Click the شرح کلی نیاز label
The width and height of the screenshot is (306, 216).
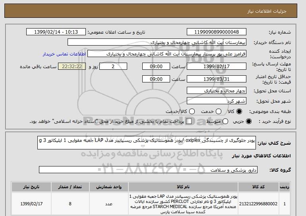[274, 143]
